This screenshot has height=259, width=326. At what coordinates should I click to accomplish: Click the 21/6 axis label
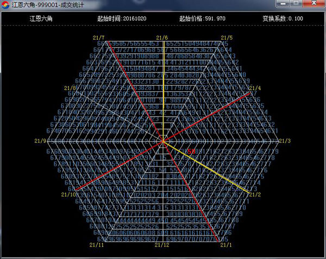[162, 38]
